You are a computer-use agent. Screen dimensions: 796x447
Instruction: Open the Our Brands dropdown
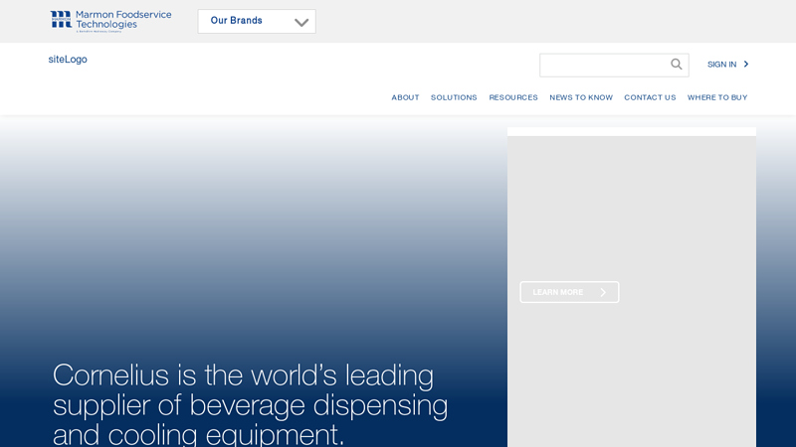237,21
